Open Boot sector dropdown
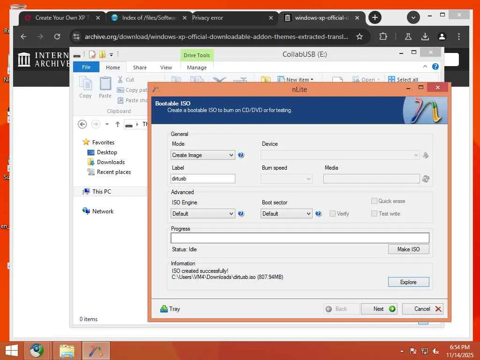The image size is (480, 360). (286, 214)
